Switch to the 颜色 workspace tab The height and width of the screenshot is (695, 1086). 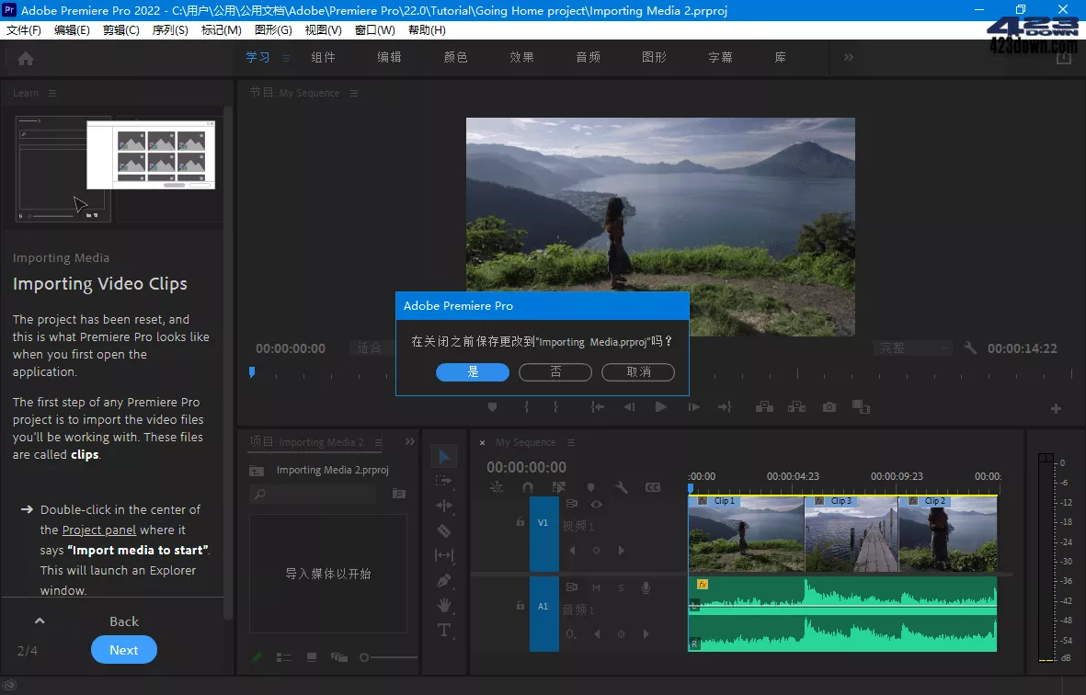[455, 56]
